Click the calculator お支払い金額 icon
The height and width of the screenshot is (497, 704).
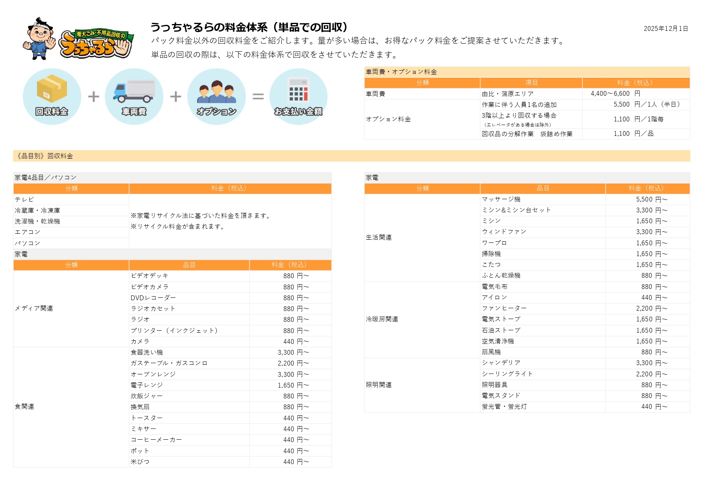(x=298, y=96)
